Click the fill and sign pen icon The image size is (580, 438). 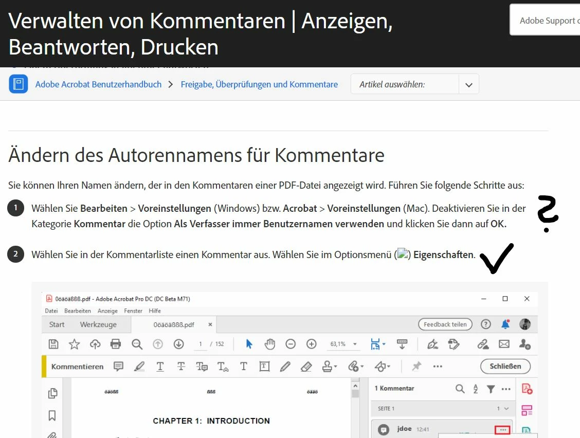[433, 344]
